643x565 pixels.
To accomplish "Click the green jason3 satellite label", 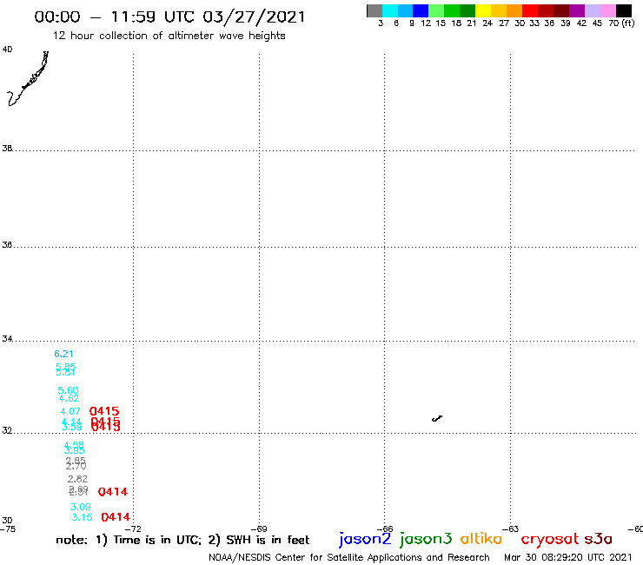I will click(426, 539).
